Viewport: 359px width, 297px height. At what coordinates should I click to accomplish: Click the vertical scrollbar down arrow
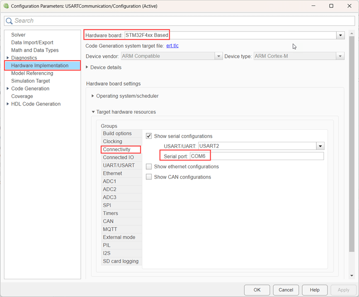click(x=352, y=275)
